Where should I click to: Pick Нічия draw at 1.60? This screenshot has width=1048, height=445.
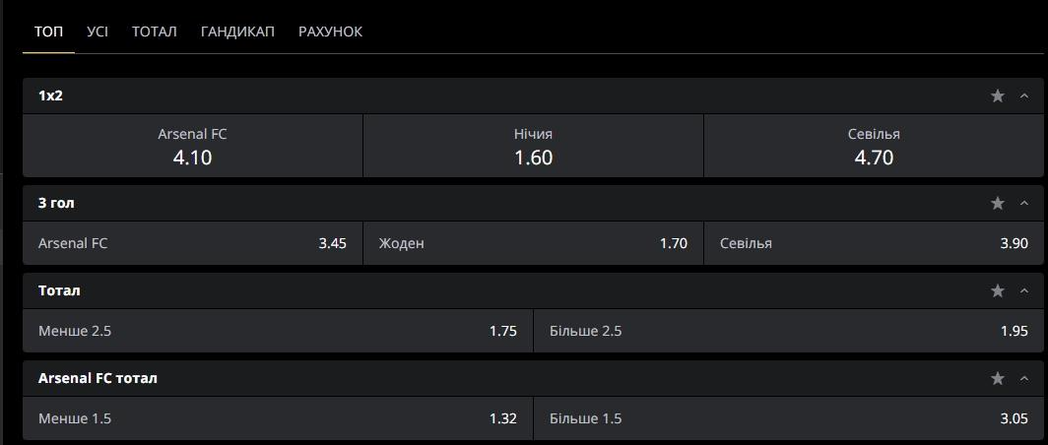tap(533, 146)
